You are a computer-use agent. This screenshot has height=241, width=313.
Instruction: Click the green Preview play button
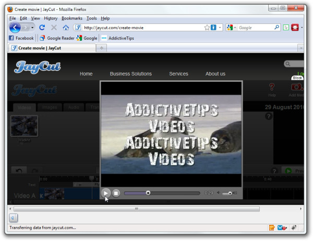pos(288,171)
